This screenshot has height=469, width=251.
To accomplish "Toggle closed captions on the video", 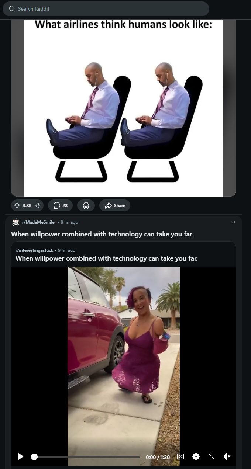I will 180,457.
